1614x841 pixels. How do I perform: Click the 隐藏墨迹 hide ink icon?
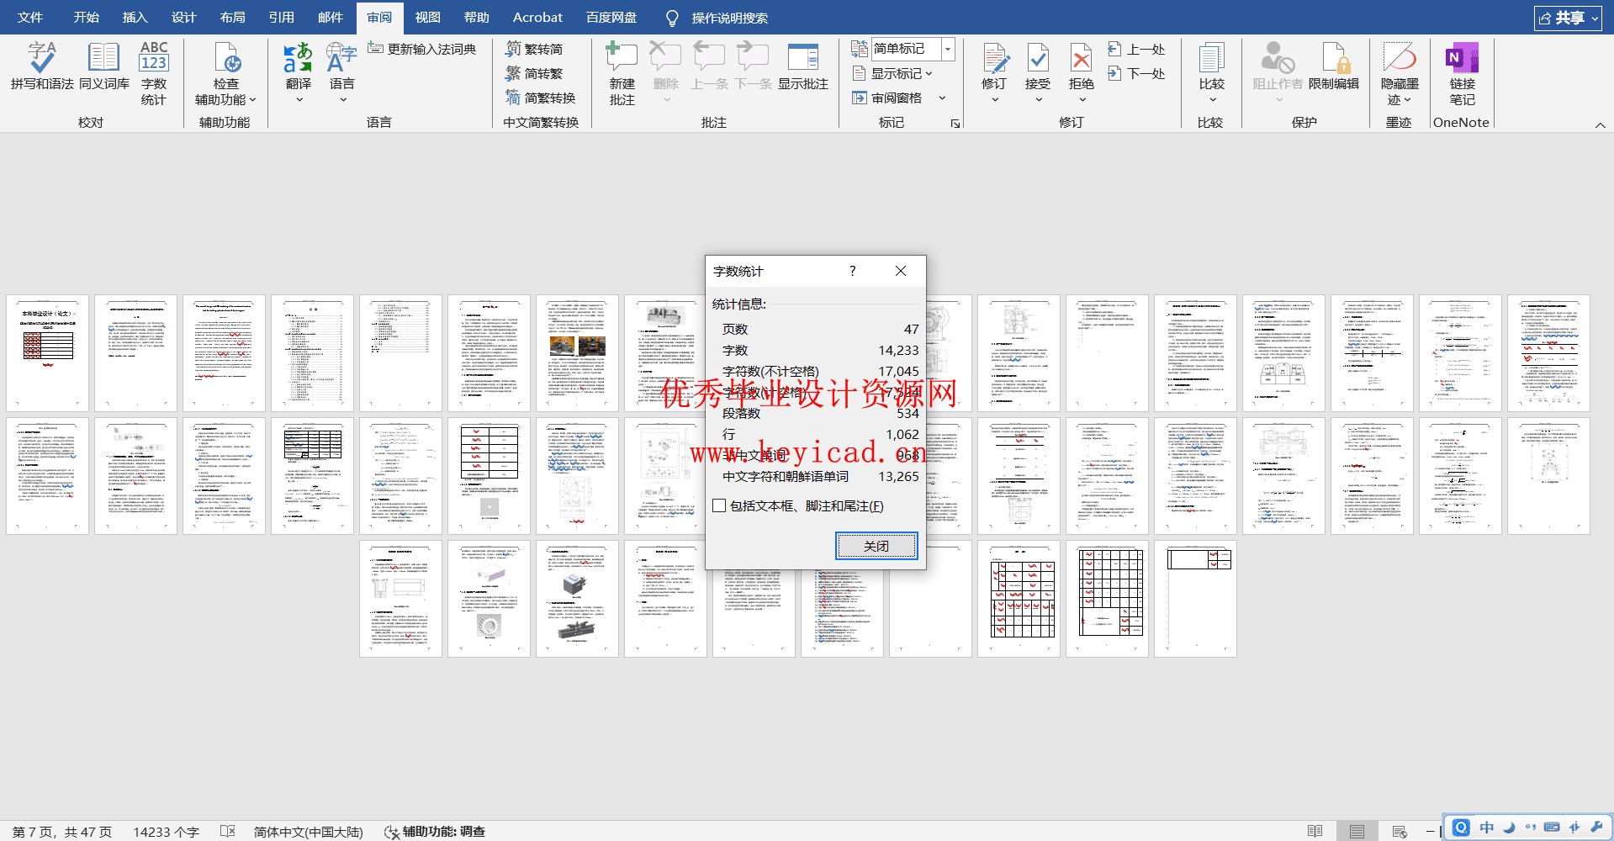click(1400, 58)
